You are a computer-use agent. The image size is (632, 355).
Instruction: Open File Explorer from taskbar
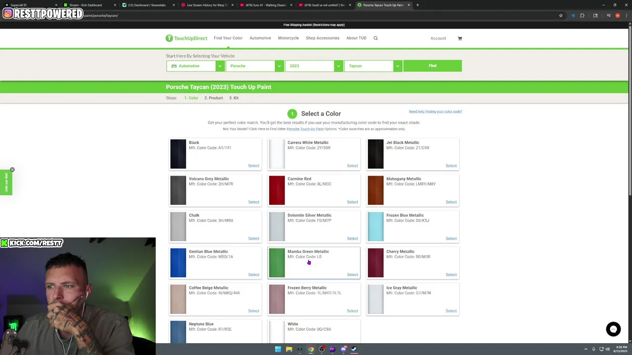click(x=289, y=349)
